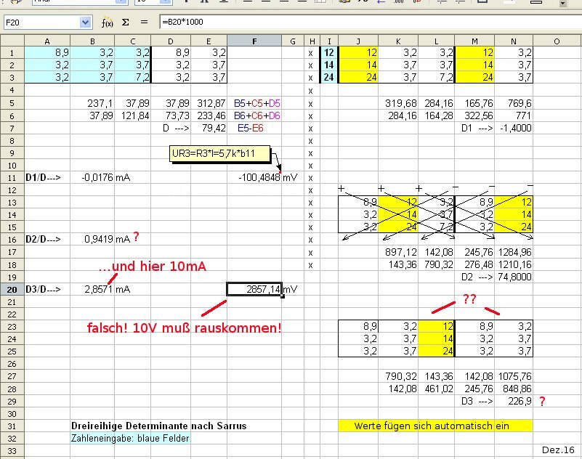The image size is (582, 459).
Task: Click the D2/D---> label cell
Action: 47,240
